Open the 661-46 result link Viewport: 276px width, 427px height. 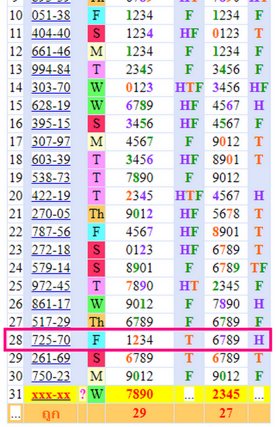coord(51,51)
